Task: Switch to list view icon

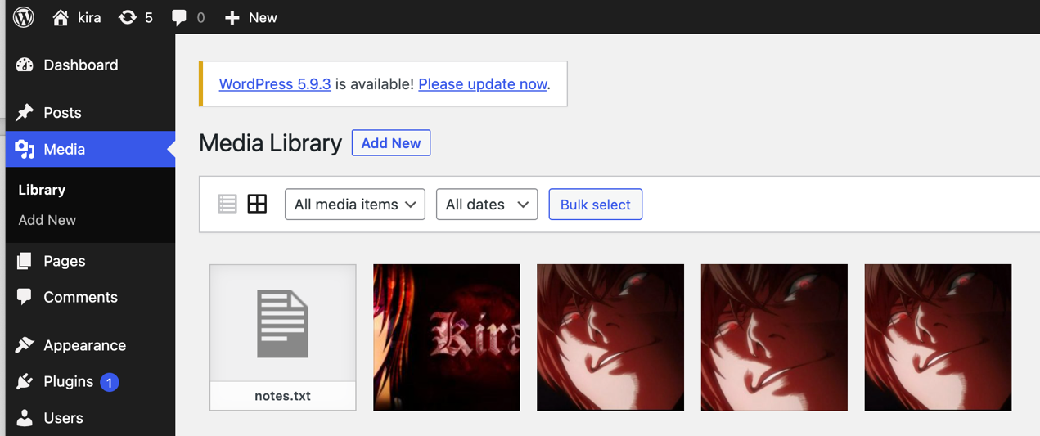Action: point(227,204)
